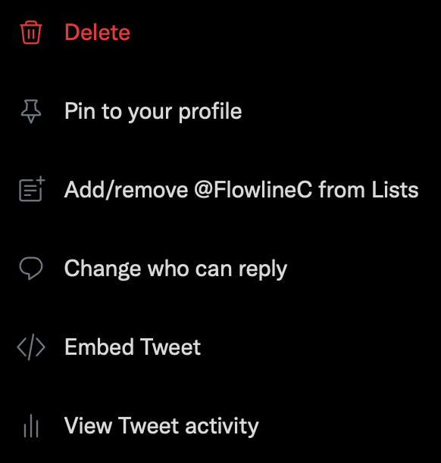Click the word profile in the pin option
Screen dimensions: 441x463
(x=211, y=111)
